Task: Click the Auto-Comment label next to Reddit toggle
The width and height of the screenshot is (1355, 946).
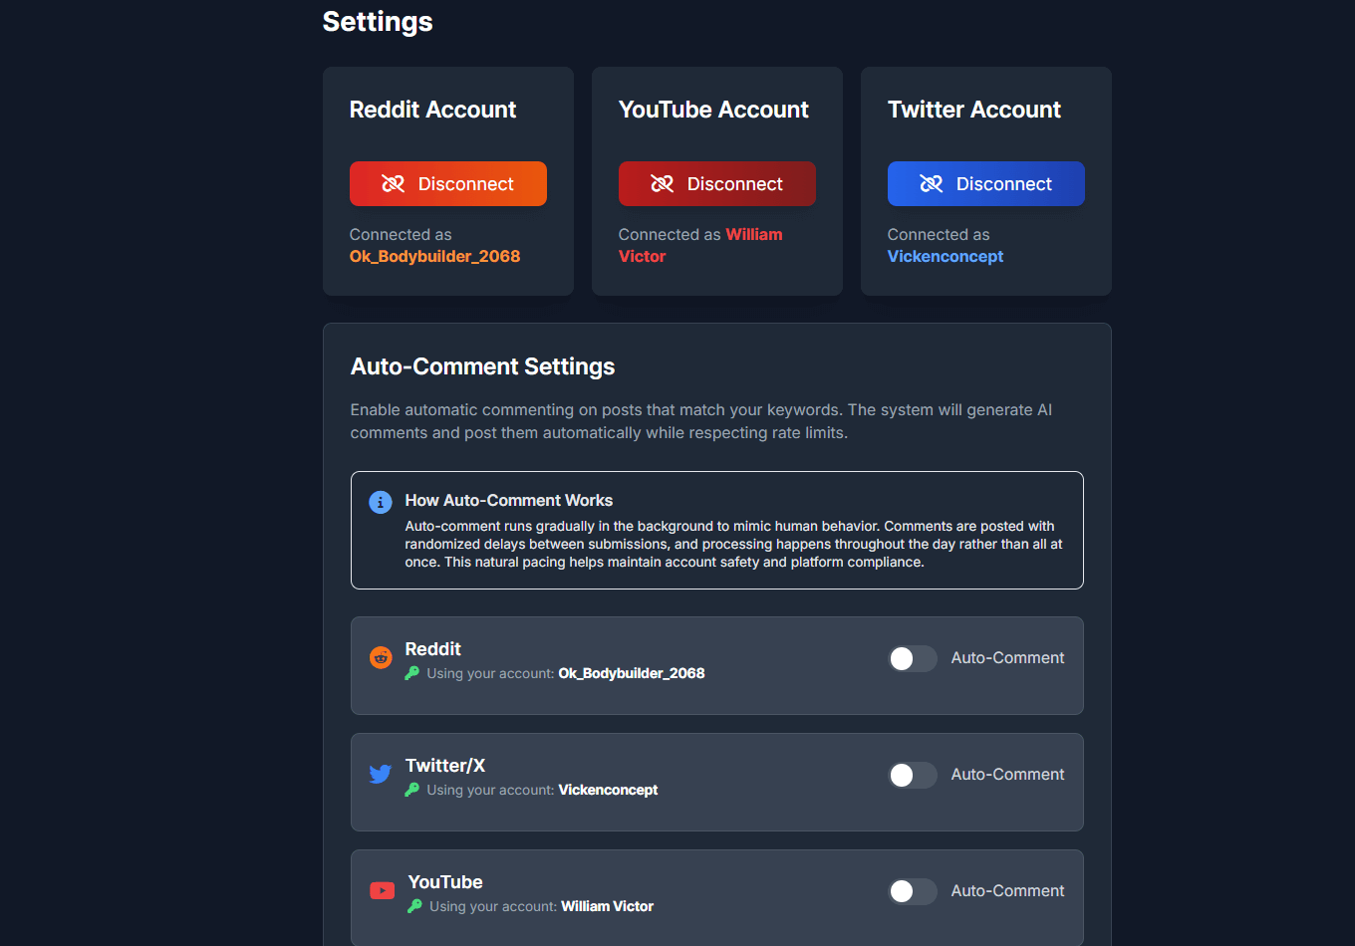Action: click(1007, 658)
